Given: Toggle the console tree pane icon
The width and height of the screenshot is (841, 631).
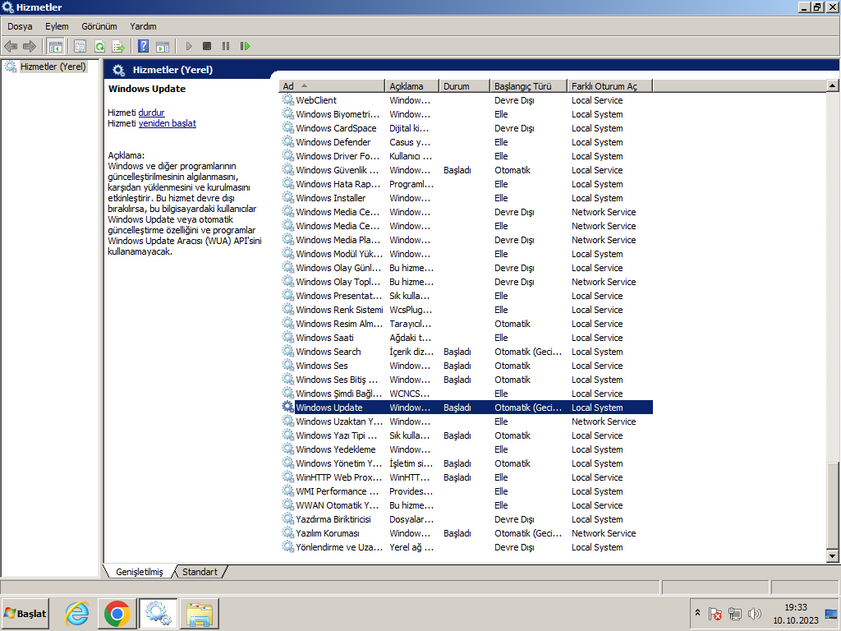Looking at the screenshot, I should coord(55,46).
